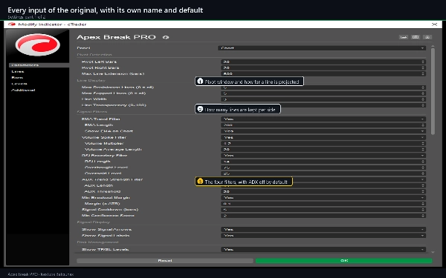Viewport: 446px width, 278px height.
Task: Click the icon beside Apex Break PRO title
Action: point(166,37)
